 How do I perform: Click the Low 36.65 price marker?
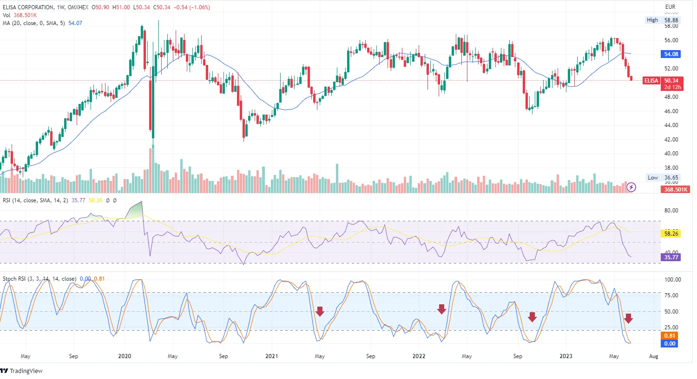pyautogui.click(x=663, y=178)
